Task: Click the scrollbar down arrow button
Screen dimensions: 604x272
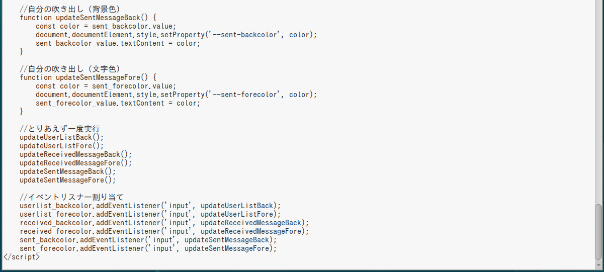Action: pyautogui.click(x=598, y=265)
